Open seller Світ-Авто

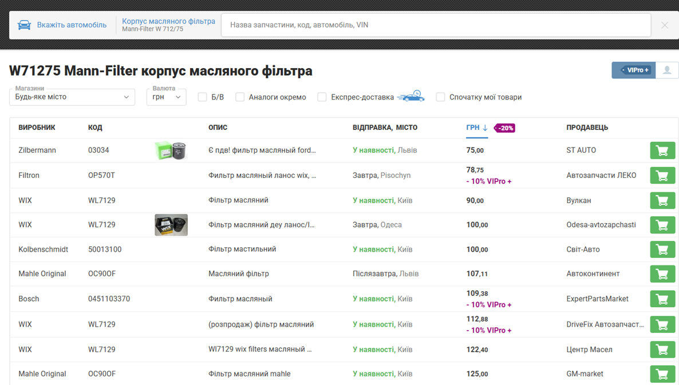point(583,249)
